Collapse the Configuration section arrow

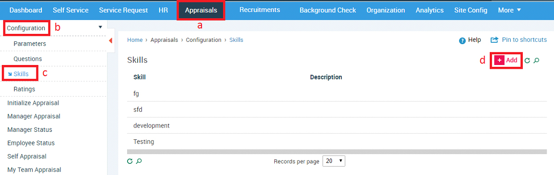pyautogui.click(x=101, y=27)
